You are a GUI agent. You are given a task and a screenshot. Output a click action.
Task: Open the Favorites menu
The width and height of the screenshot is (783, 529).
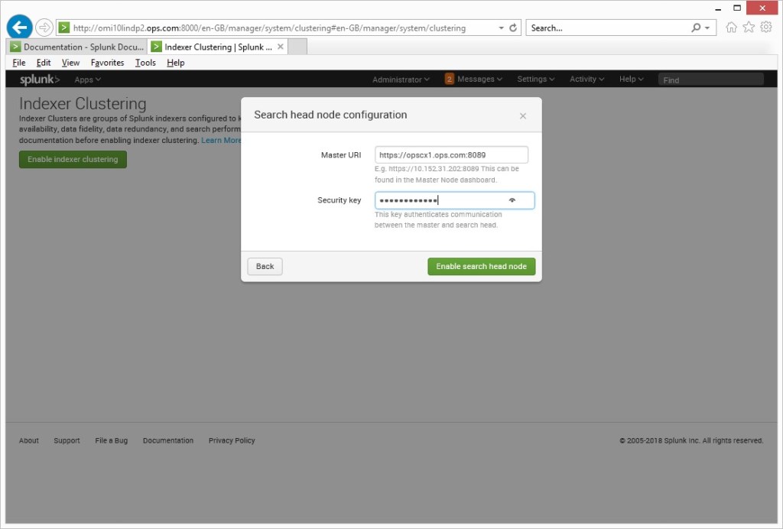click(106, 63)
